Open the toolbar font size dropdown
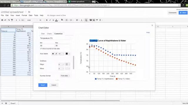The width and height of the screenshot is (188, 105). (42, 20)
